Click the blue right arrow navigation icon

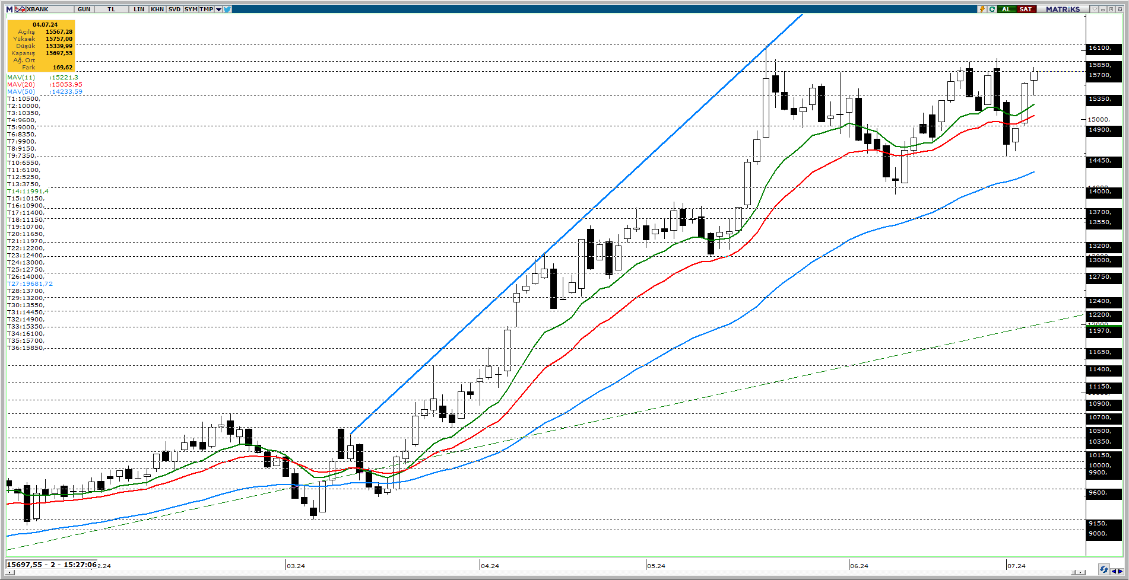coord(1121,571)
